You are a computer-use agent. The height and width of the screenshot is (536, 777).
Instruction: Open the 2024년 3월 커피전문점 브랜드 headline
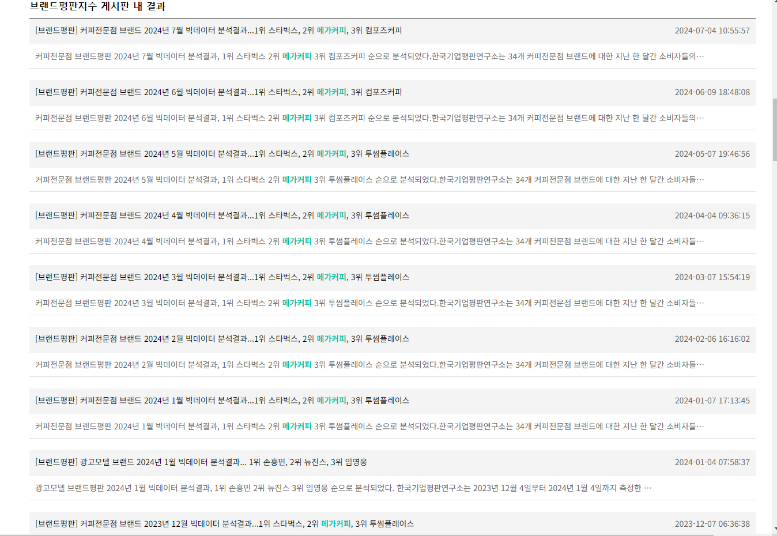222,277
